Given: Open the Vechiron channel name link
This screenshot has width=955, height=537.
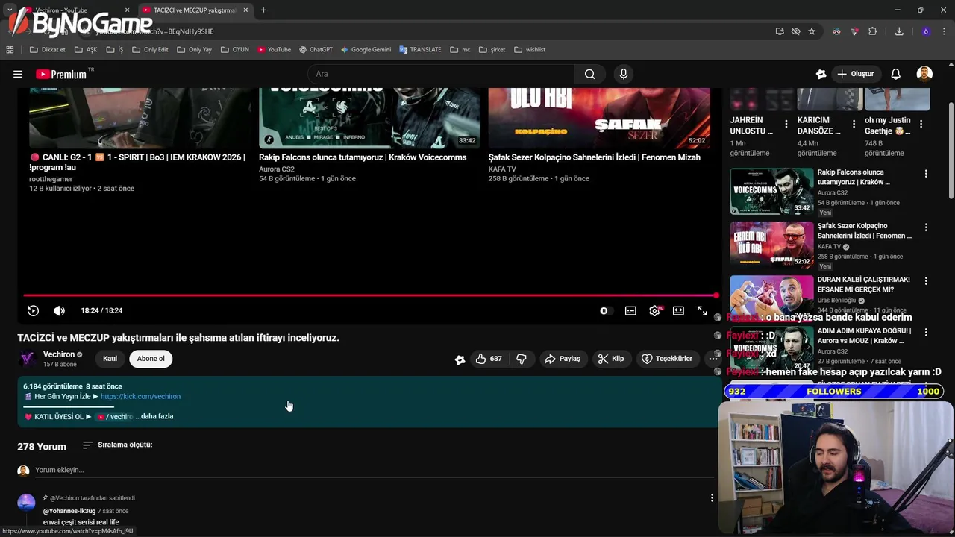Looking at the screenshot, I should tap(59, 354).
